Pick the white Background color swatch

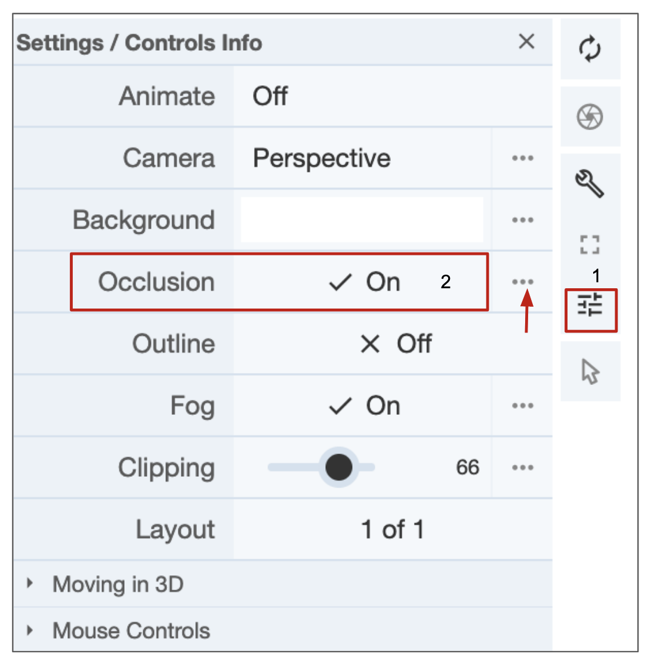point(362,220)
